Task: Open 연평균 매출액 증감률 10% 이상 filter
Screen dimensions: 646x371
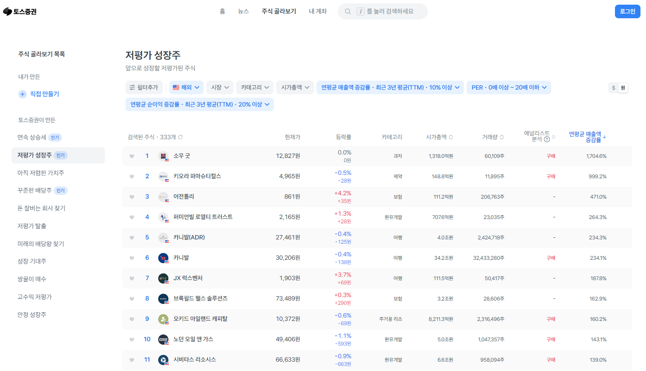Action: pyautogui.click(x=390, y=87)
